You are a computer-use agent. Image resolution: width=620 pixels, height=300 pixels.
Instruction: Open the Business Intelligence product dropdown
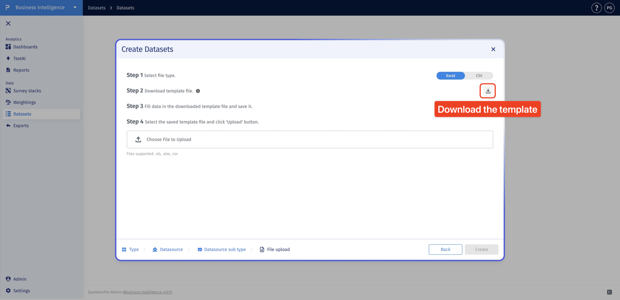(x=75, y=7)
